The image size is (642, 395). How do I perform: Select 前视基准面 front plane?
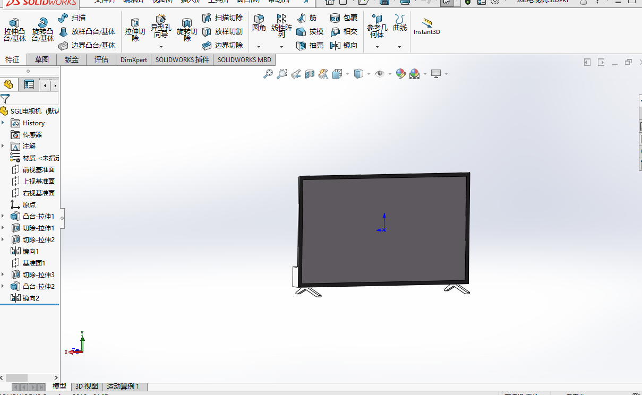point(33,169)
